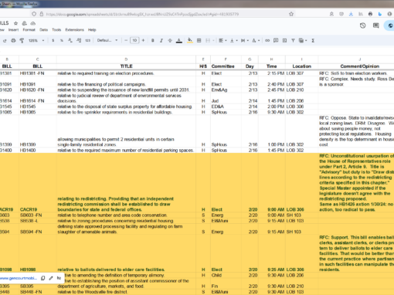Open the text rotation dropdown
Screen dimensions: 394x295
(x=256, y=41)
